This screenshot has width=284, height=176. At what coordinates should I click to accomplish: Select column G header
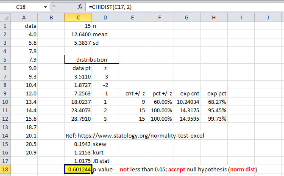pyautogui.click(x=187, y=17)
